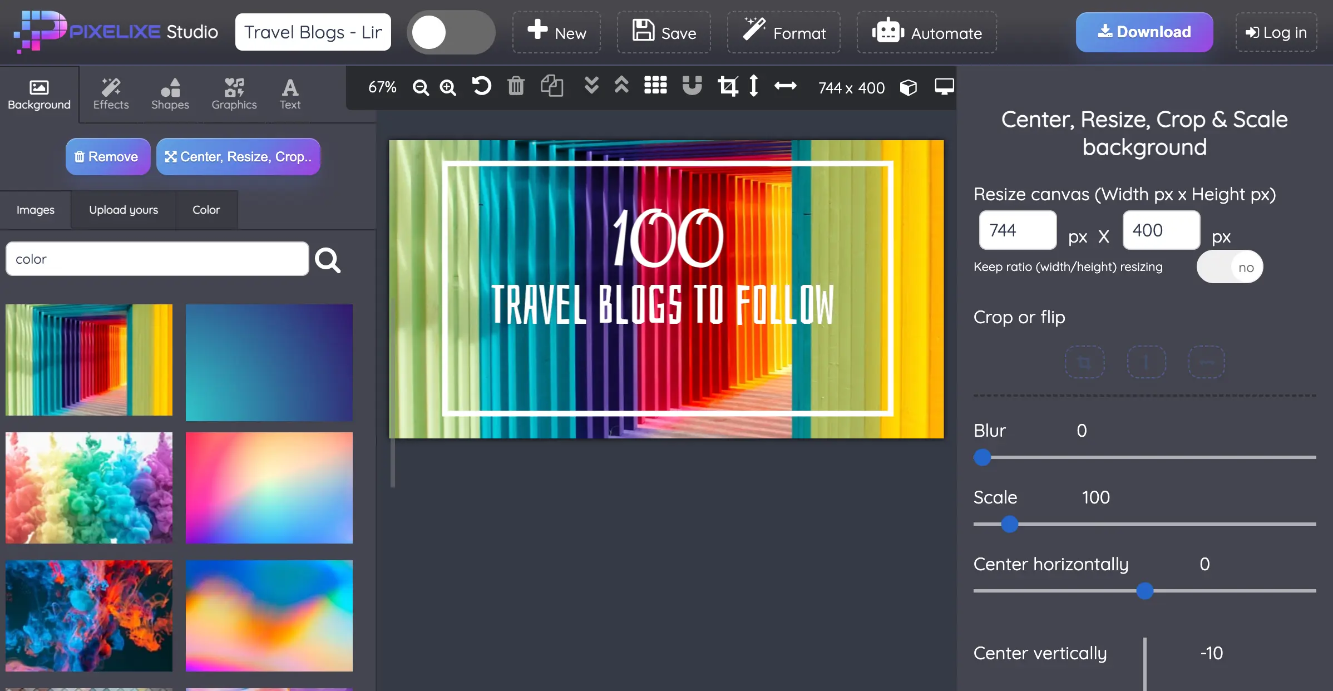Viewport: 1333px width, 691px height.
Task: Click the Download button
Action: coord(1144,32)
